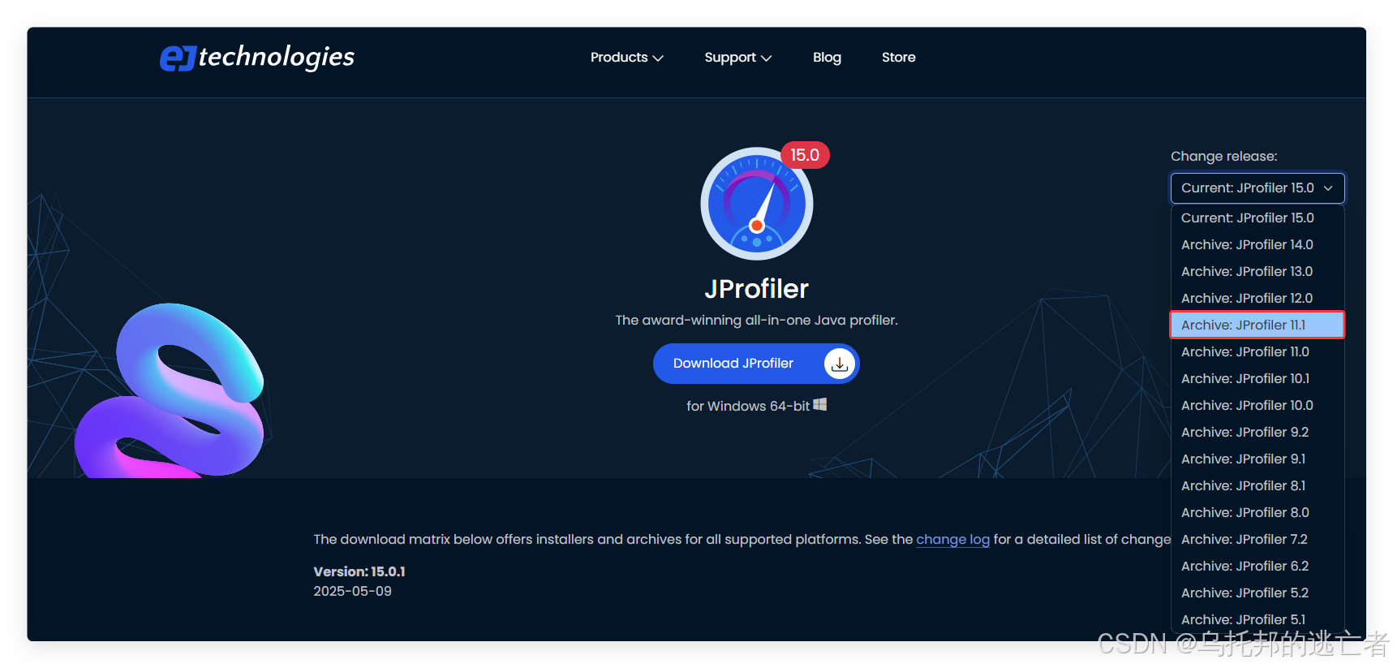Click the JProfiler speedometer product icon

click(x=756, y=204)
